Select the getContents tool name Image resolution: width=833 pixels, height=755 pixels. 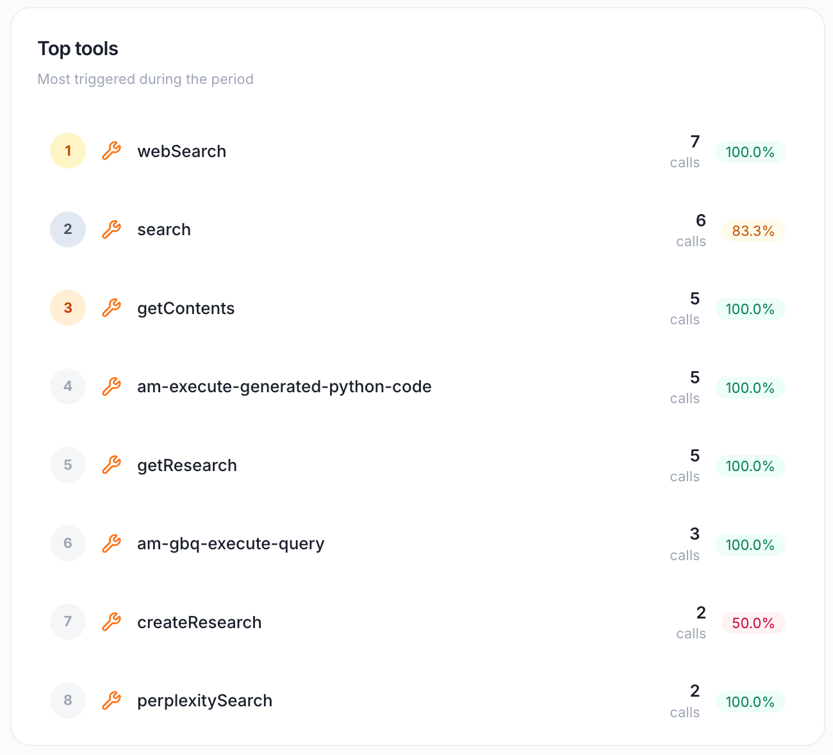(x=186, y=308)
